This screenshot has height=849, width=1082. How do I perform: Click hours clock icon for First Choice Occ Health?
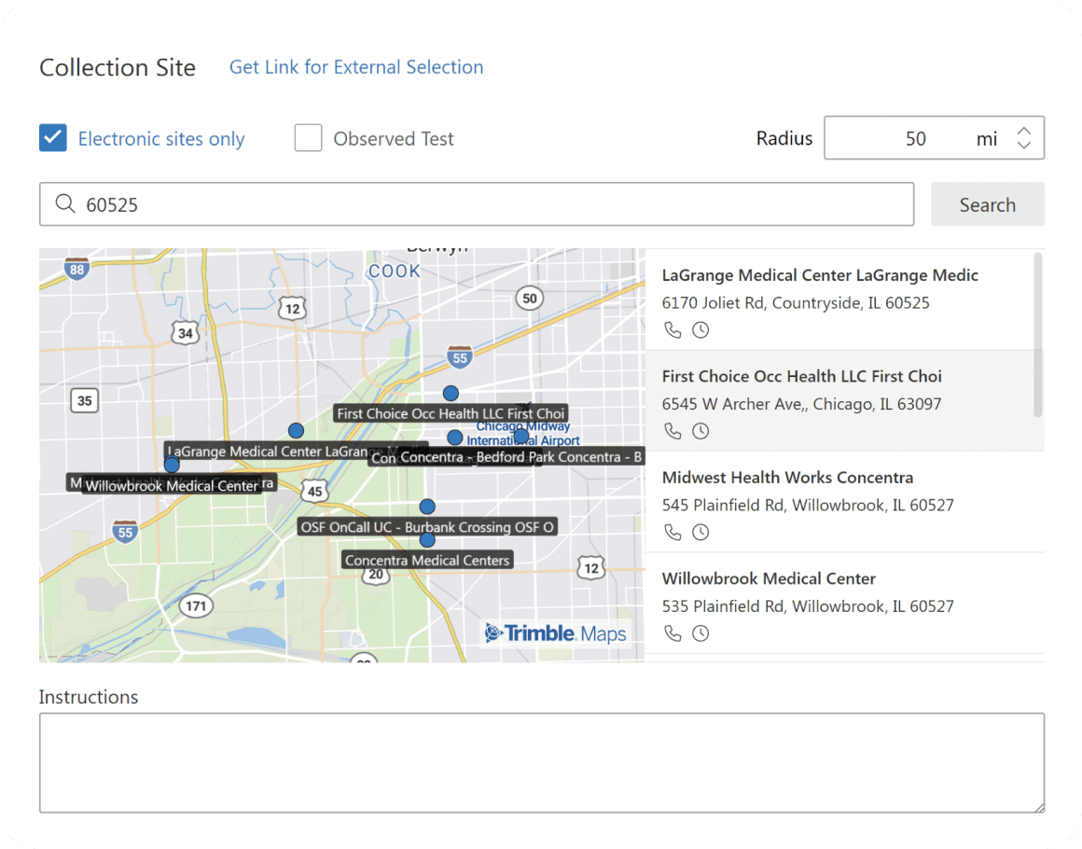[701, 431]
